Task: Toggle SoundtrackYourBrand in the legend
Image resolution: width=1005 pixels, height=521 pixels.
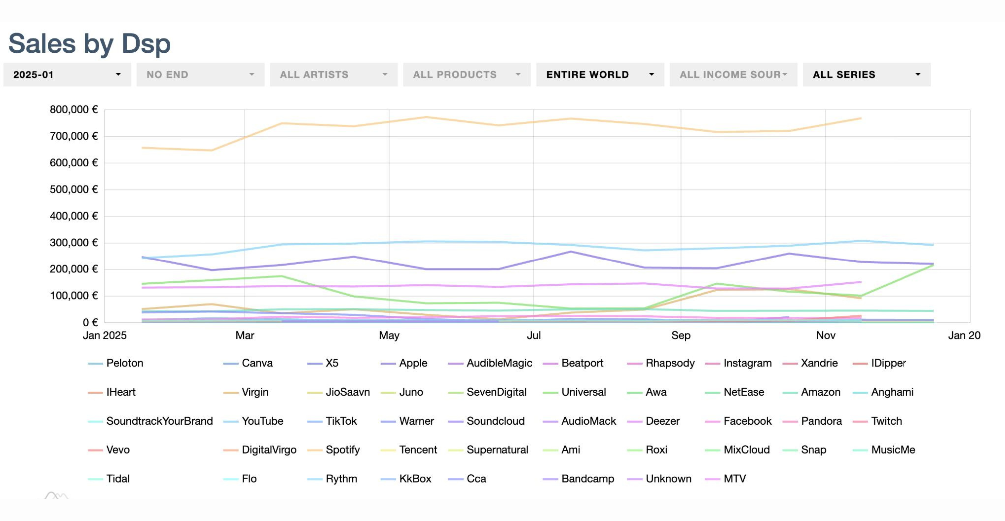Action: tap(159, 421)
